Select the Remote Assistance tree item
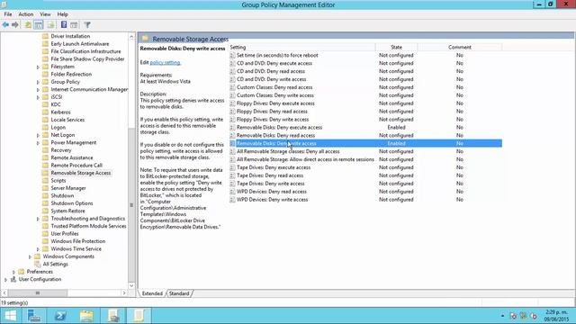 coord(72,158)
